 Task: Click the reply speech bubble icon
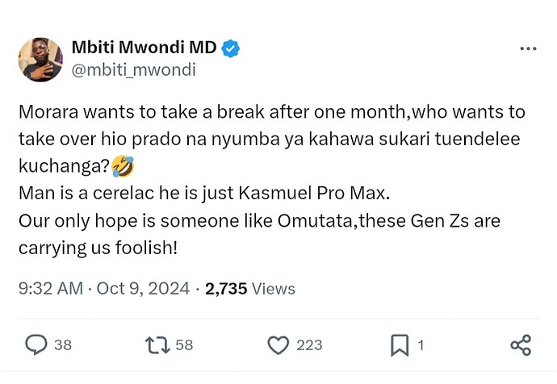36,345
